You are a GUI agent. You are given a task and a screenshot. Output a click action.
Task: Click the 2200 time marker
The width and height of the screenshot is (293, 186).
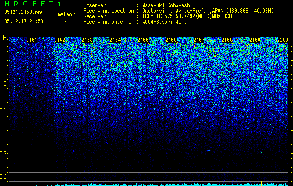pyautogui.click(x=283, y=40)
